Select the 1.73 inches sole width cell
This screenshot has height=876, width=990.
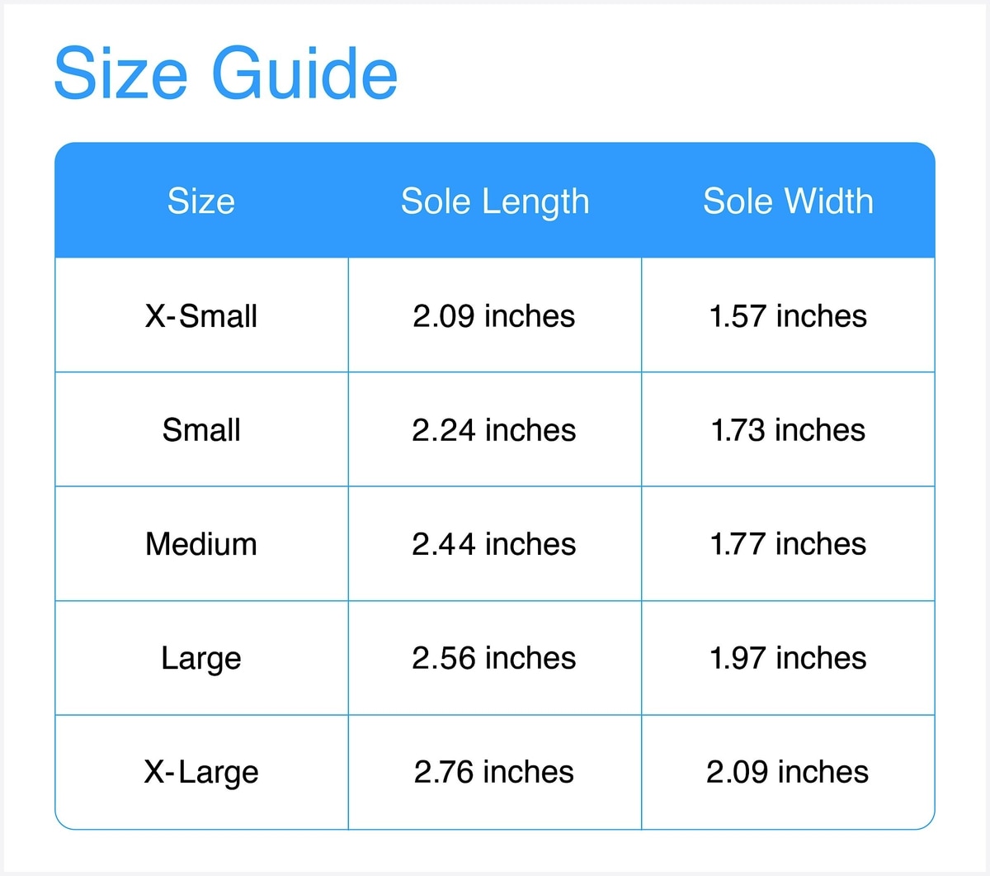[x=788, y=429]
